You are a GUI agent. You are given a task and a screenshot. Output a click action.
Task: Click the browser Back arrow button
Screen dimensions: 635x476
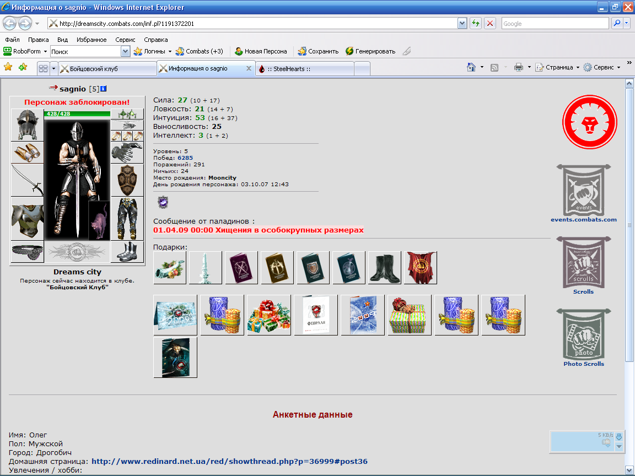(10, 24)
